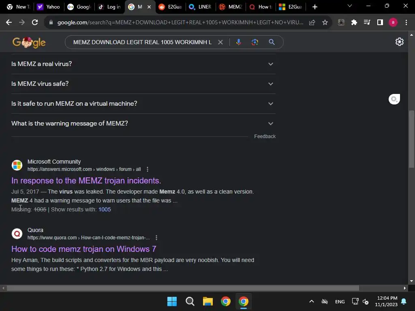
Task: Click the Google doodle logo
Action: click(x=29, y=42)
